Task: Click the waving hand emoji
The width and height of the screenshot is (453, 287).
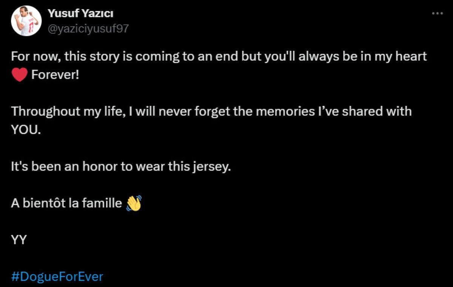Action: (134, 203)
